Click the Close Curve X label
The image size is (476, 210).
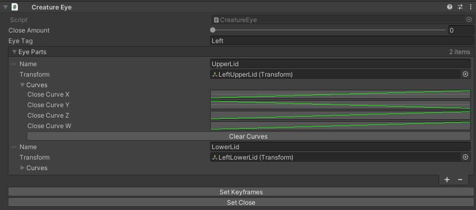click(48, 94)
